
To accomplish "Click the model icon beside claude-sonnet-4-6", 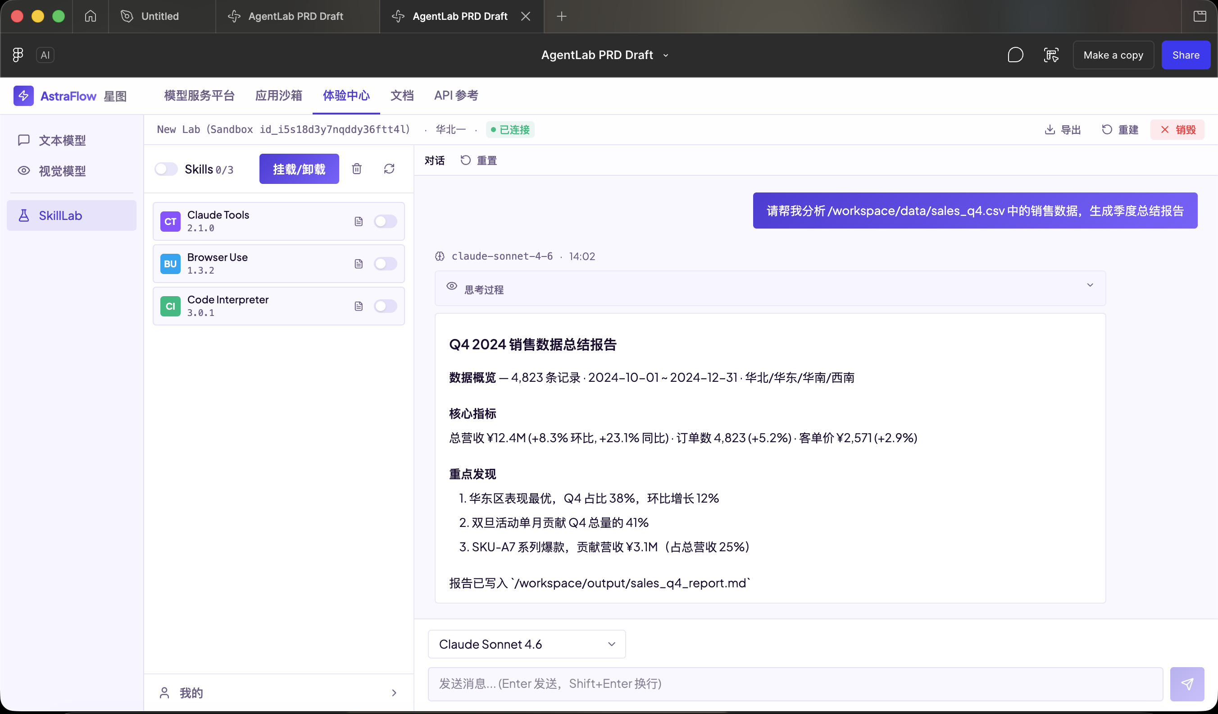I will point(440,256).
